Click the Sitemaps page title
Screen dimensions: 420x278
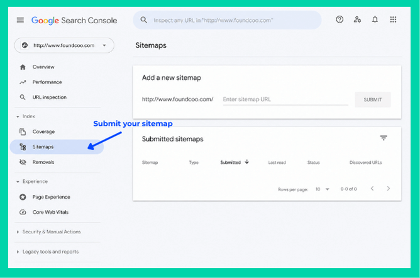(x=151, y=45)
